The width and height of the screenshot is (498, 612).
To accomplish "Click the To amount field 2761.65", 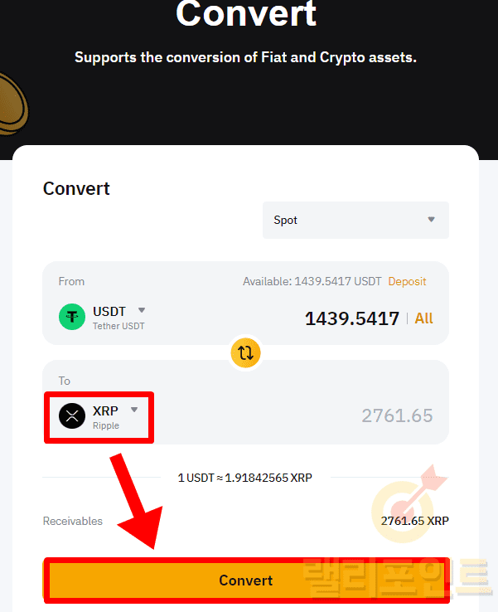I will point(397,416).
